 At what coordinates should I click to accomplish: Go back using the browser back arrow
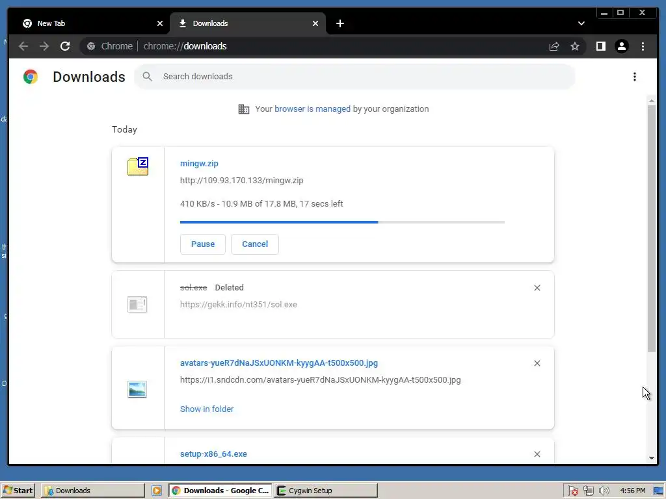click(x=23, y=46)
